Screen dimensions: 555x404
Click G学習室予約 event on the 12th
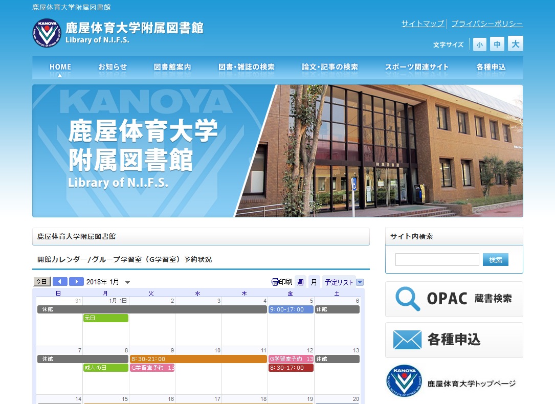click(291, 358)
